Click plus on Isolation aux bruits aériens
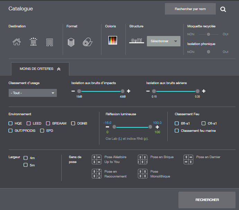The image size is (239, 210). [x=204, y=91]
